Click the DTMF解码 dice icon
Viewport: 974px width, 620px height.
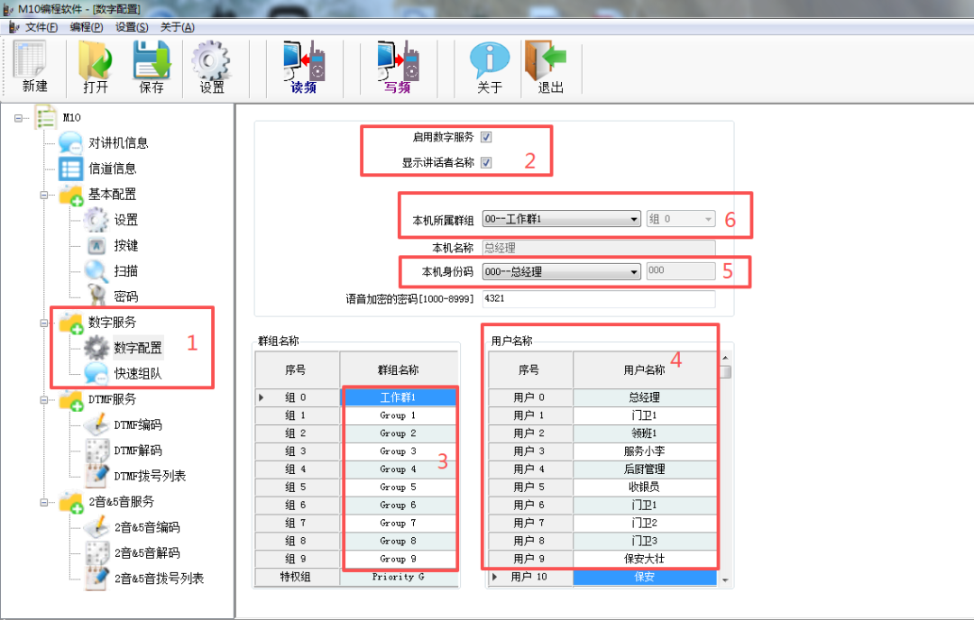97,450
